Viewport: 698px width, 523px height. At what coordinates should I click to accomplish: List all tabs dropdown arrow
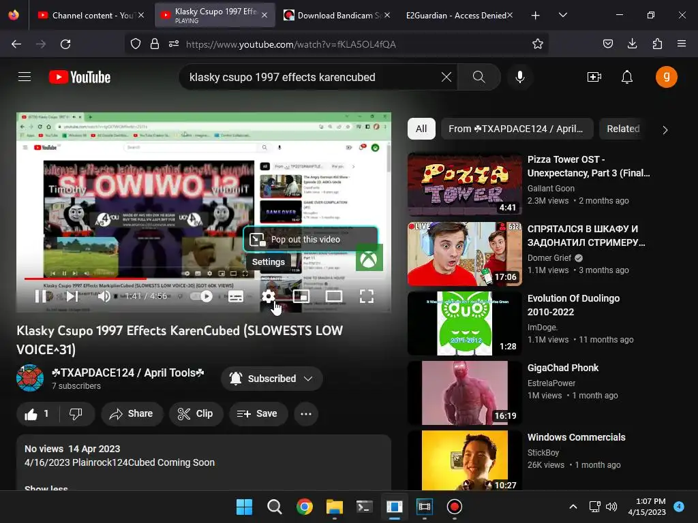click(562, 15)
